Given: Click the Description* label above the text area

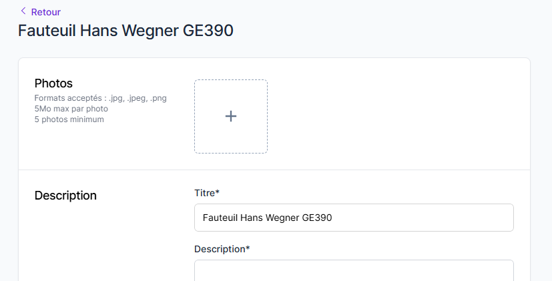Looking at the screenshot, I should point(222,249).
